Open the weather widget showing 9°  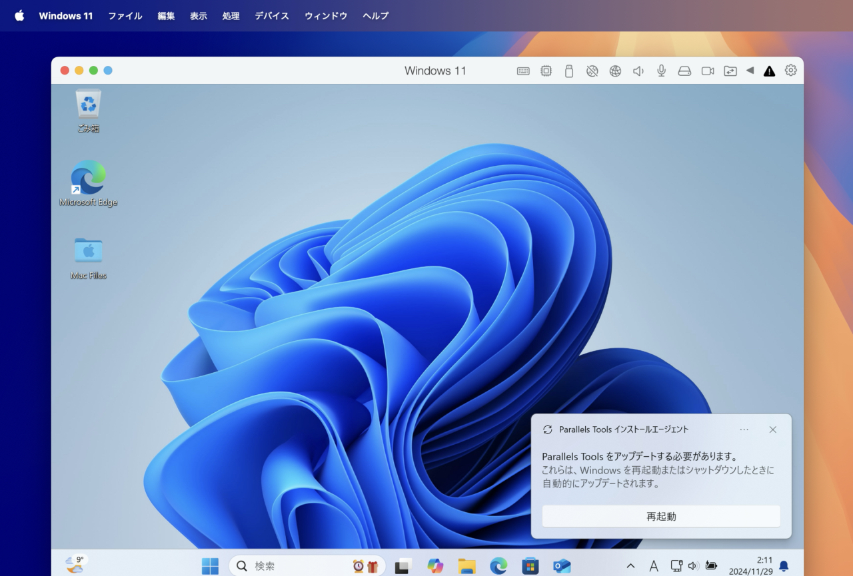click(x=76, y=565)
